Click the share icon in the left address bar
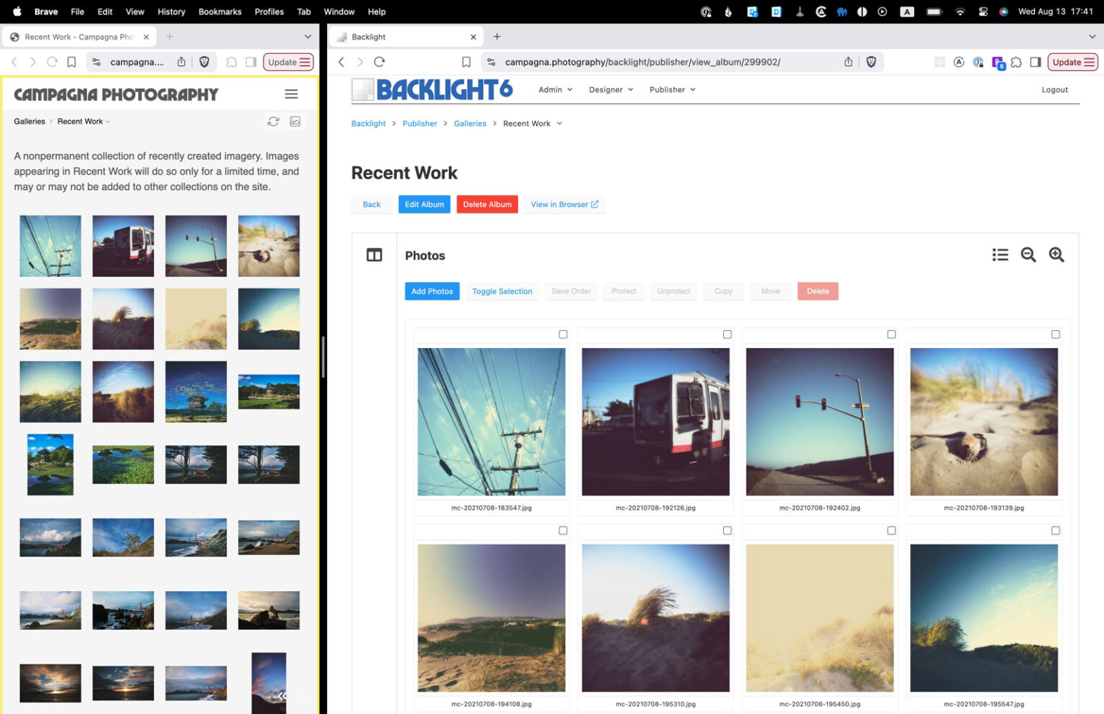This screenshot has height=714, width=1104. [183, 62]
